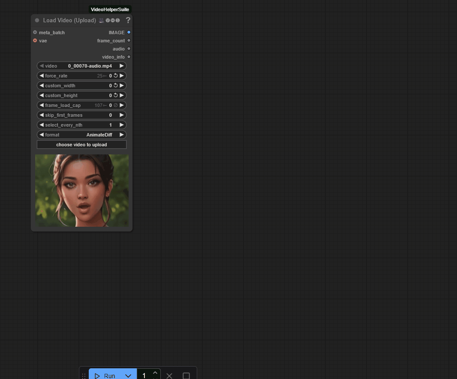Decrease the force_rate value
The width and height of the screenshot is (457, 379).
[x=42, y=76]
